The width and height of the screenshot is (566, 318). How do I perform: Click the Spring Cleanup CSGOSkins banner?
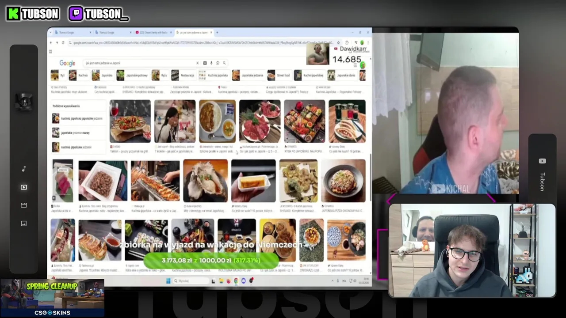[x=52, y=298]
